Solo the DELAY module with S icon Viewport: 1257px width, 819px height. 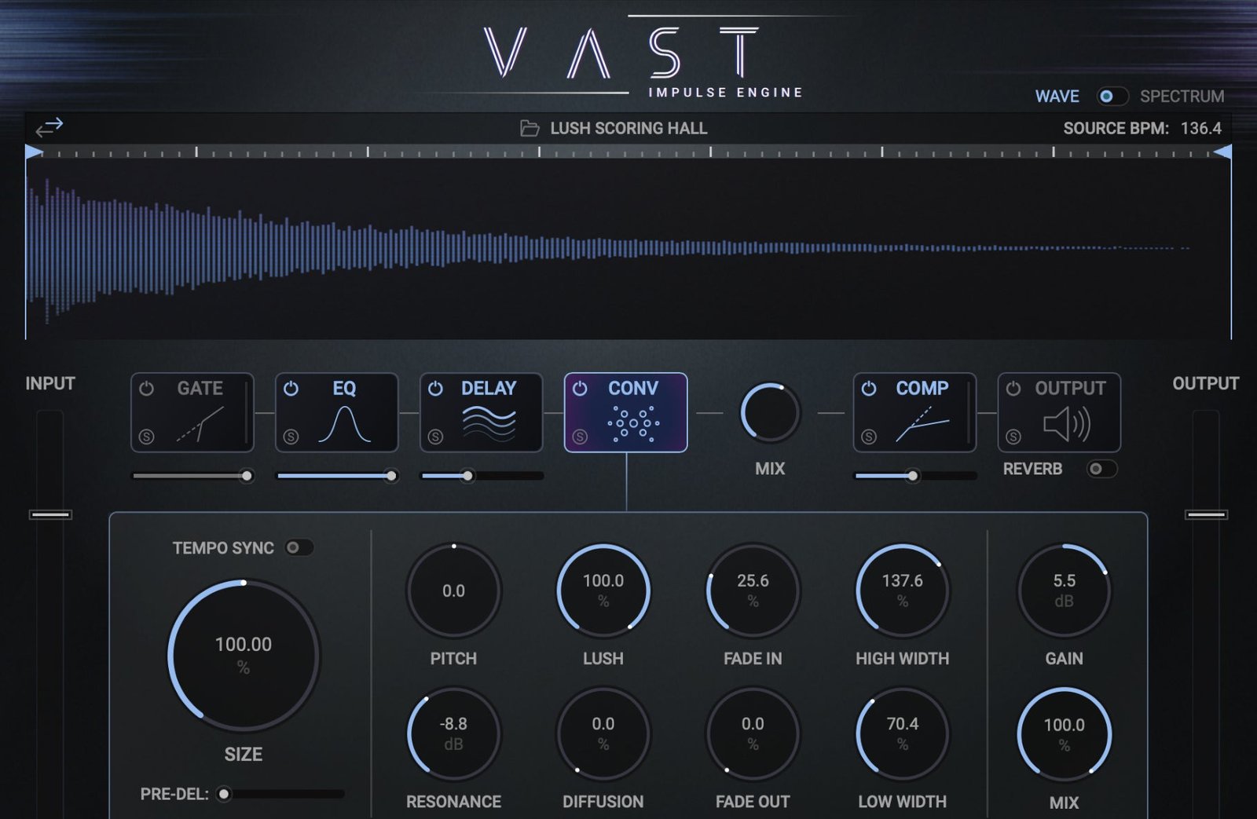point(435,437)
